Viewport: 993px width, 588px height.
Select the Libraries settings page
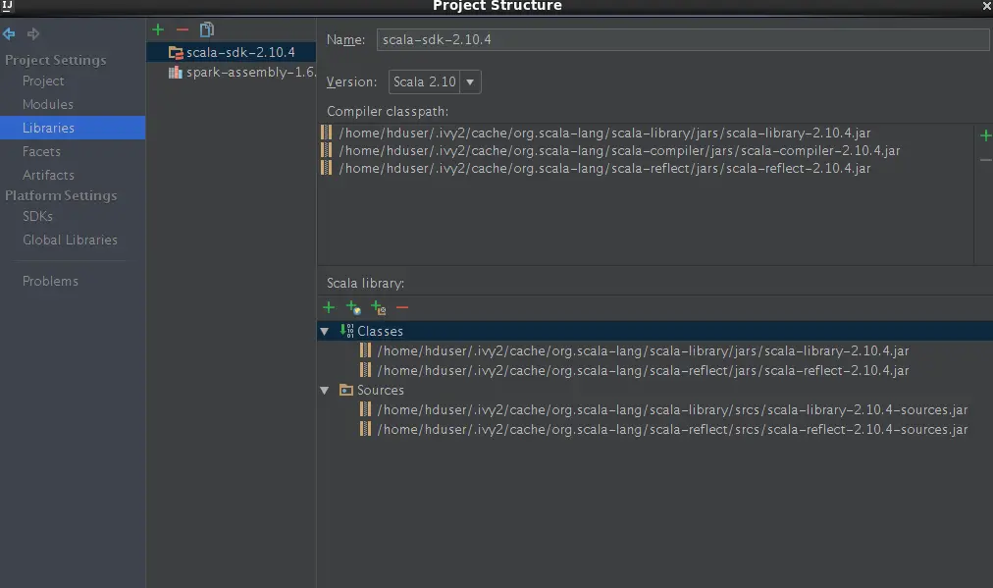click(73, 128)
